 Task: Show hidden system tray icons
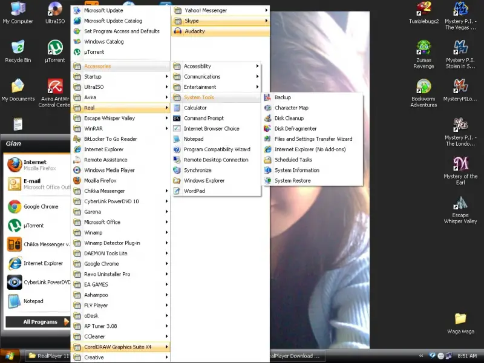pyautogui.click(x=421, y=356)
